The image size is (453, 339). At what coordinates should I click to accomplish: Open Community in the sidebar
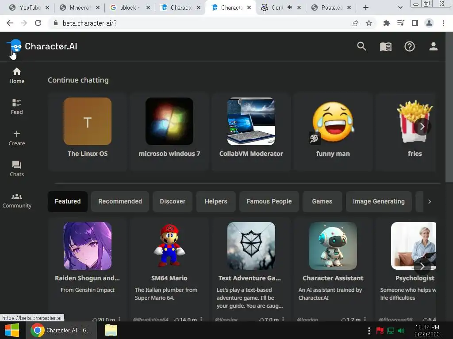[x=17, y=201]
